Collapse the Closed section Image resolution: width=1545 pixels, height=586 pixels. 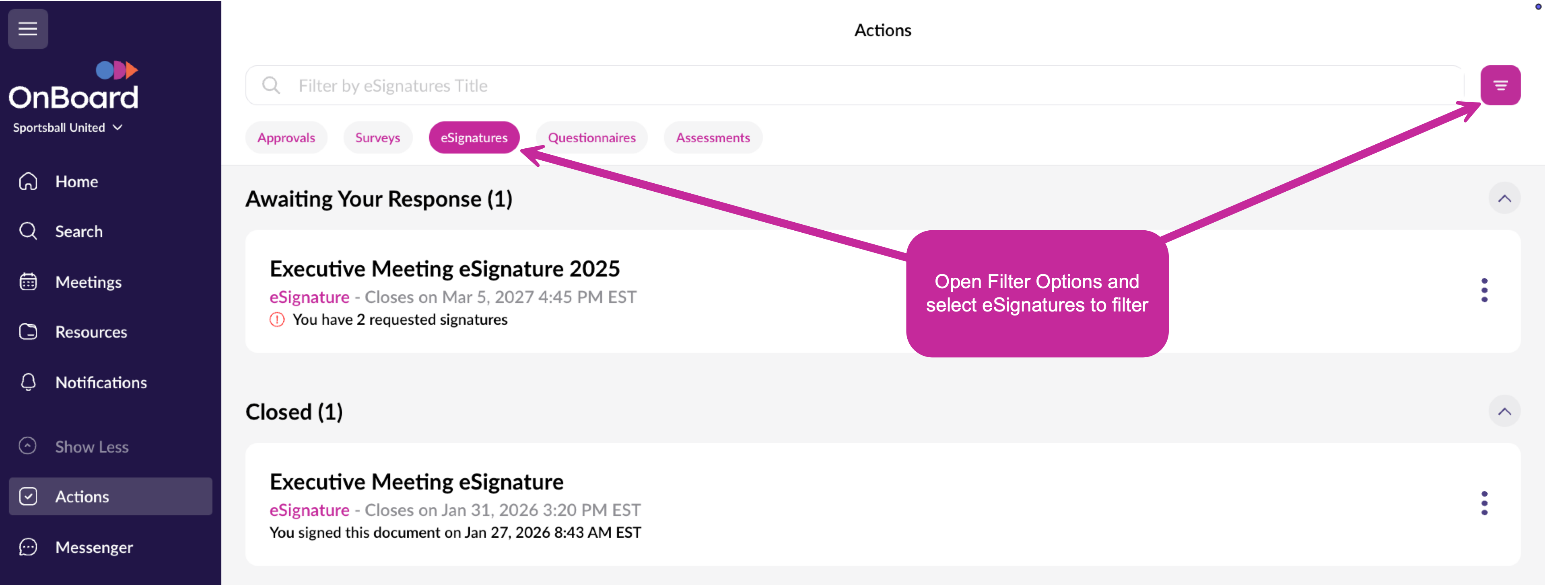pos(1504,412)
